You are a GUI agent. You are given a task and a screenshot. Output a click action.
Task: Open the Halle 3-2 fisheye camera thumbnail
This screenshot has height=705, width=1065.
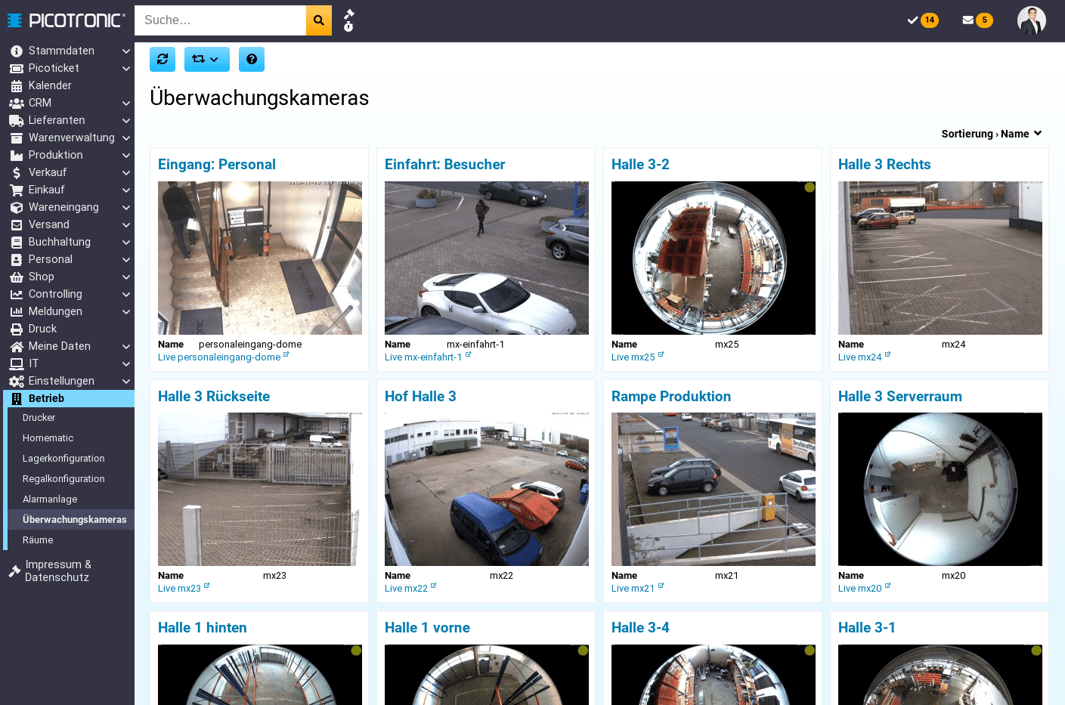pyautogui.click(x=714, y=258)
